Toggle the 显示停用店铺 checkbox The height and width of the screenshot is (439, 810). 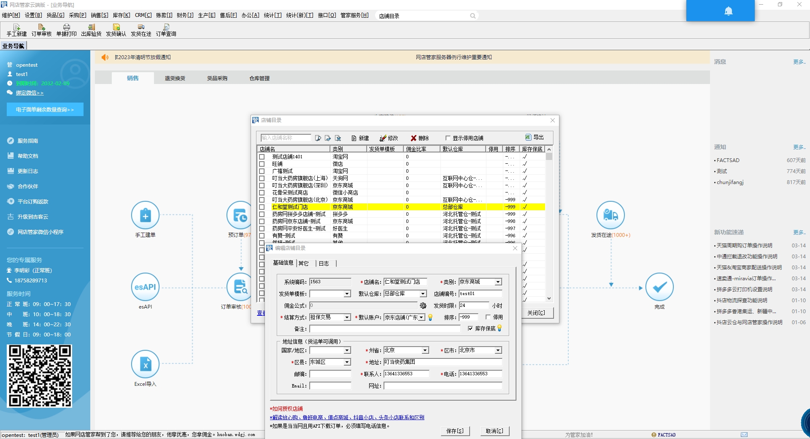448,138
